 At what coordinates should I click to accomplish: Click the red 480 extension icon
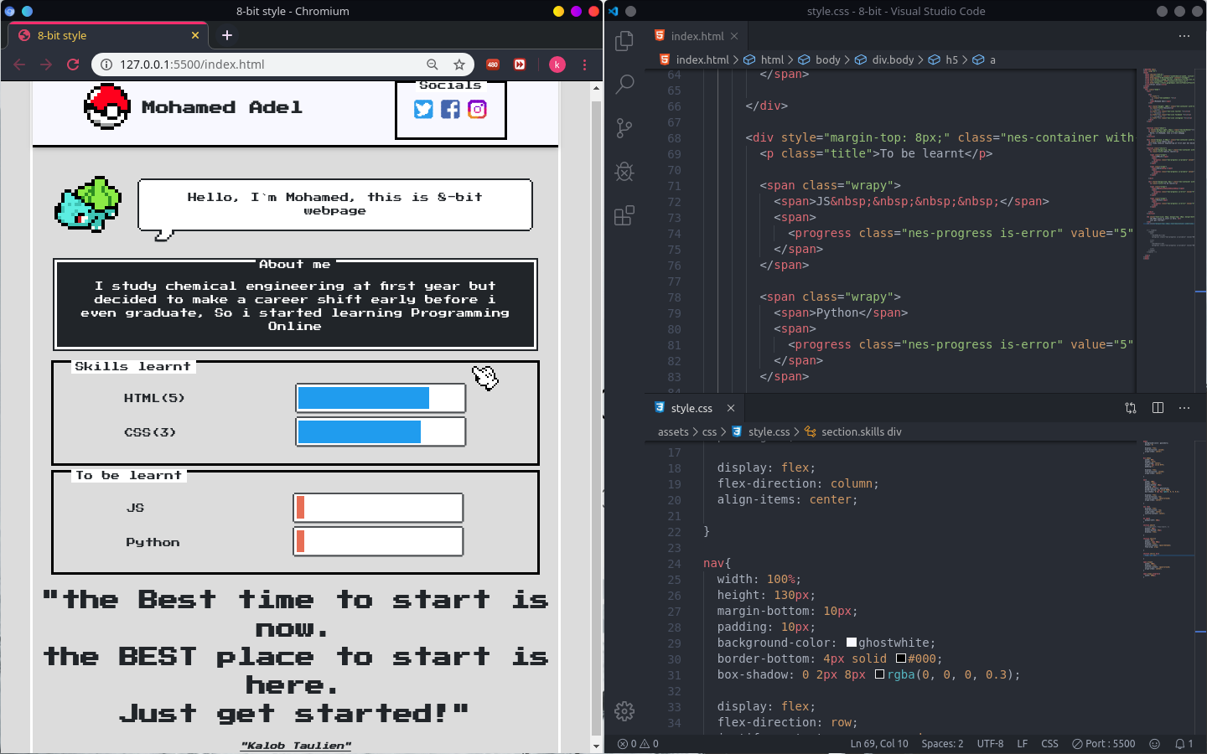click(x=493, y=65)
